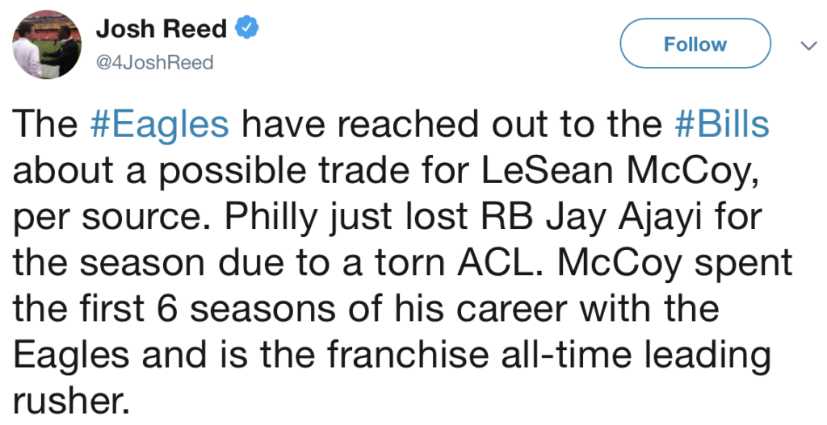Open the #Bills hashtag link
This screenshot has height=425, width=827.
coord(720,125)
